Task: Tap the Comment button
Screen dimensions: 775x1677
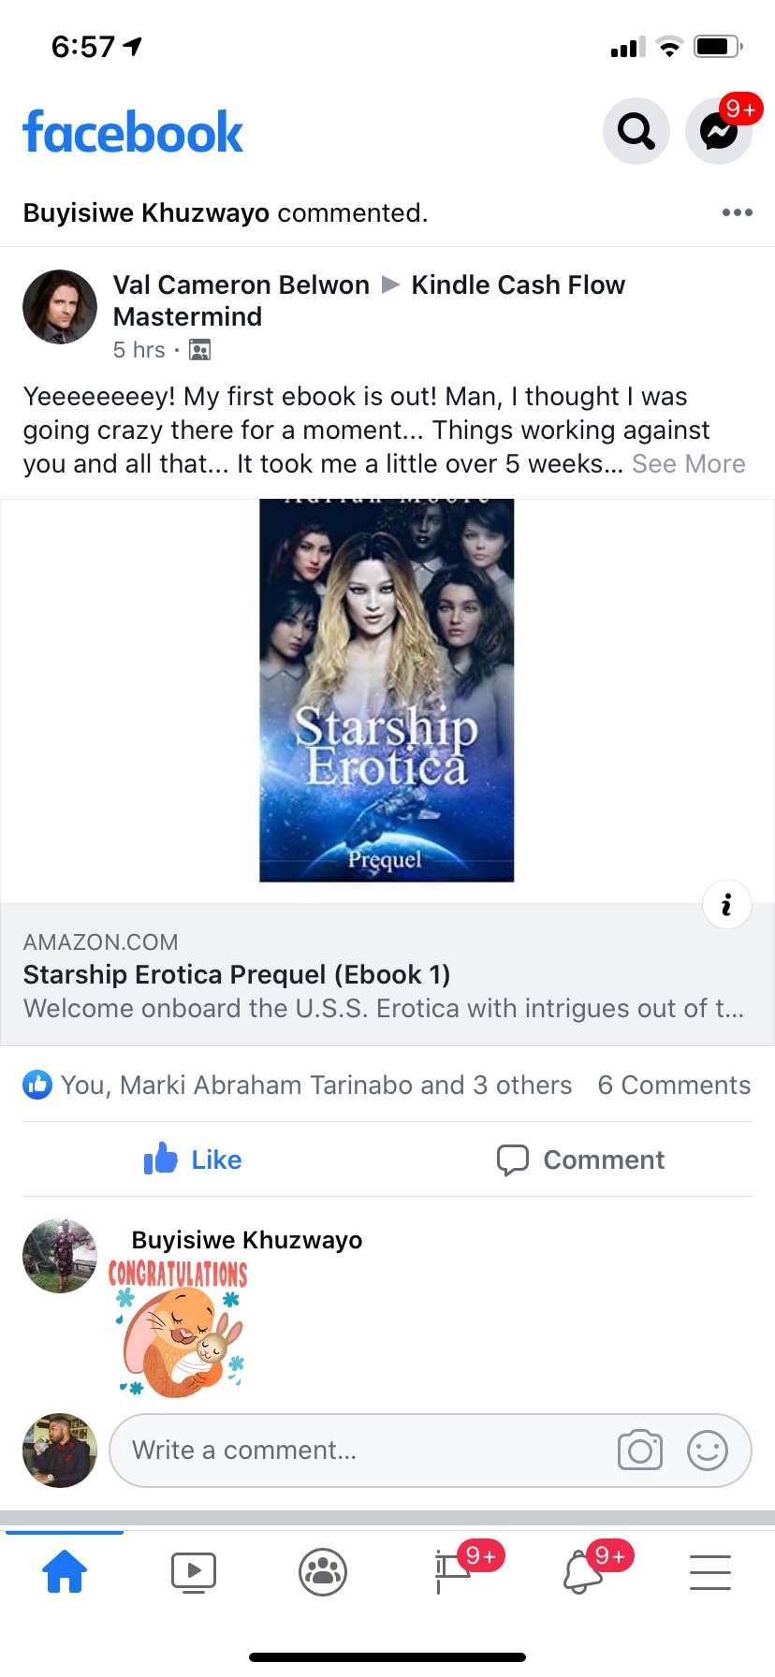Action: (x=580, y=1159)
